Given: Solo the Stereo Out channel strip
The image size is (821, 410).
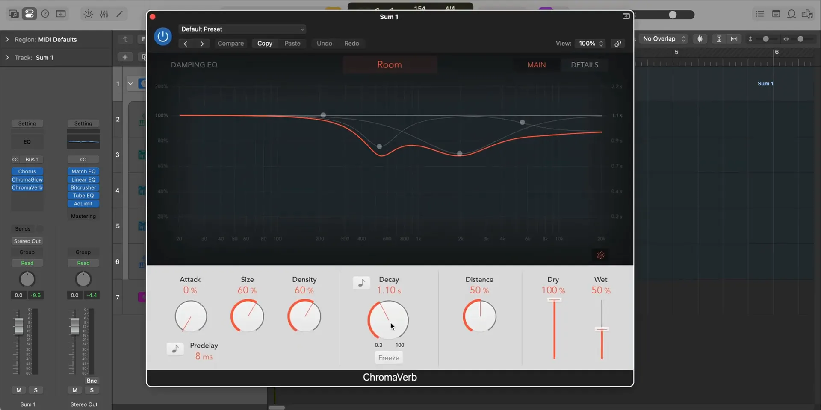Looking at the screenshot, I should point(92,390).
